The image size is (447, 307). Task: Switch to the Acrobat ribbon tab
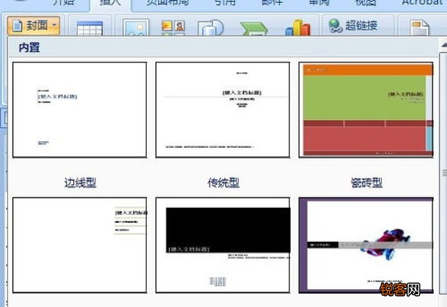(424, 3)
